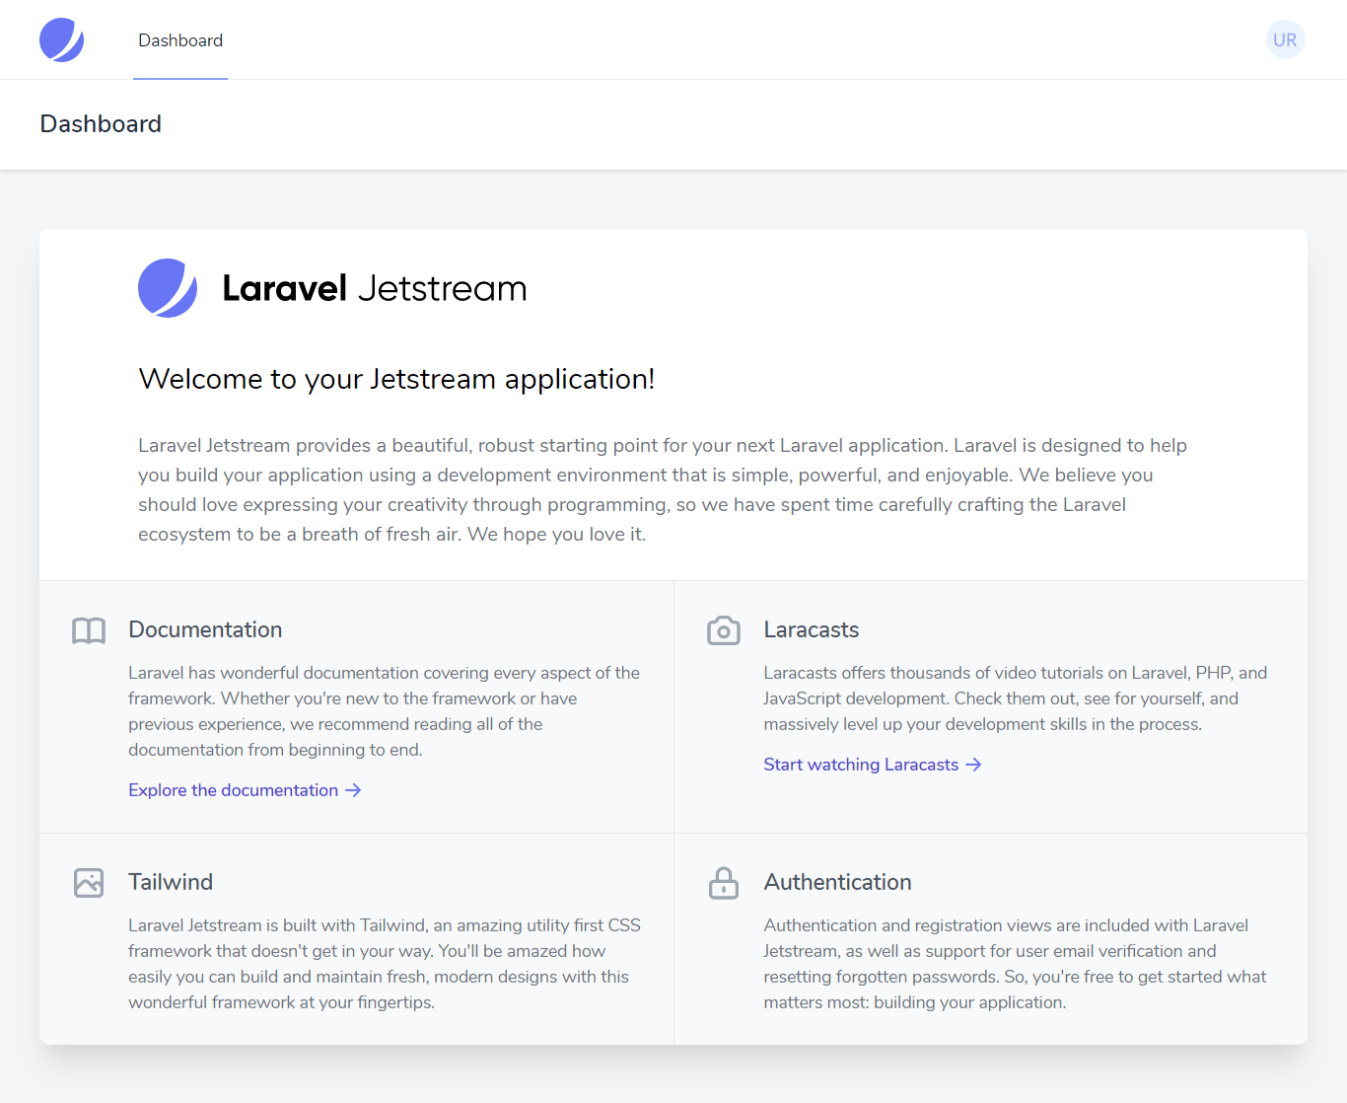The image size is (1347, 1103).
Task: Open the Dashboard navigation tab
Action: pyautogui.click(x=180, y=40)
